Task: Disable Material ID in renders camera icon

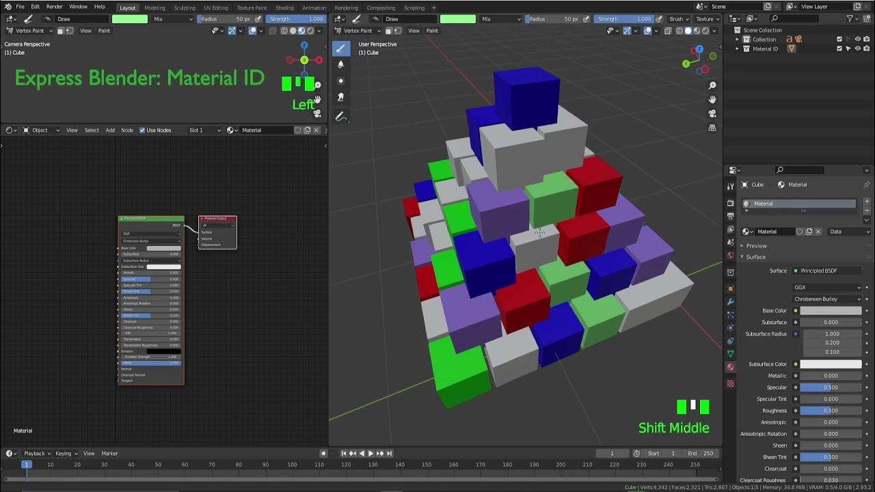Action: 867,49
